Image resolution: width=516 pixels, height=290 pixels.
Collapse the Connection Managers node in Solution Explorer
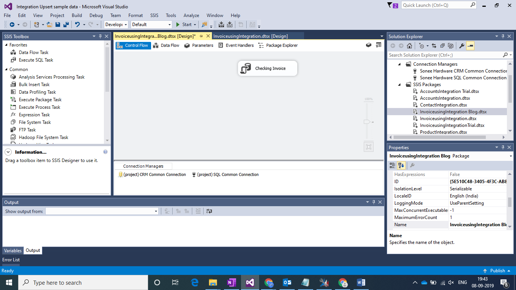click(x=400, y=64)
